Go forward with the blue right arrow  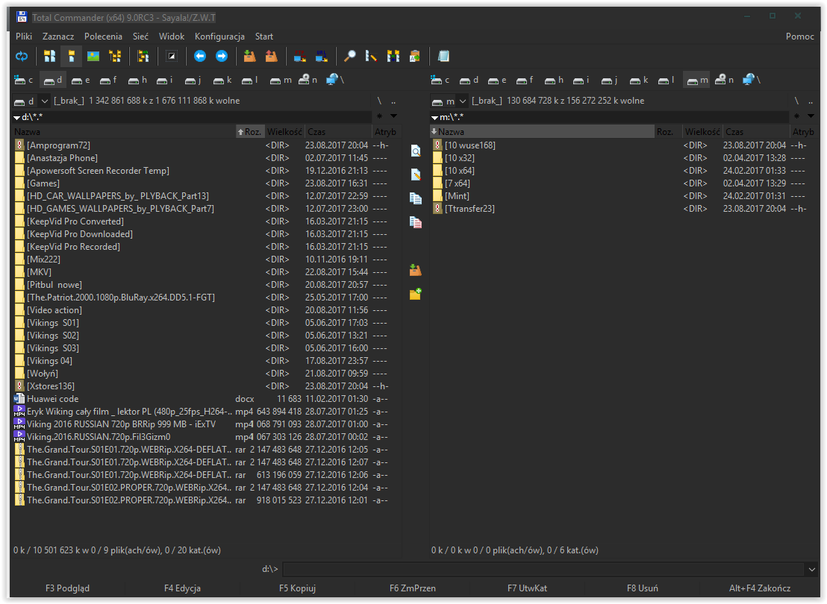[x=222, y=56]
